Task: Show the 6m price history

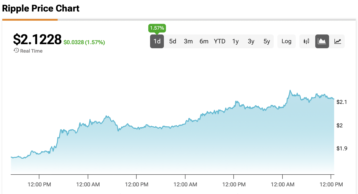Action: (x=204, y=41)
